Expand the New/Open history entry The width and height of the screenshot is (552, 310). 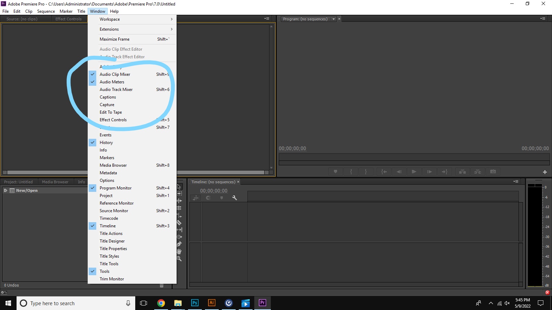6,190
